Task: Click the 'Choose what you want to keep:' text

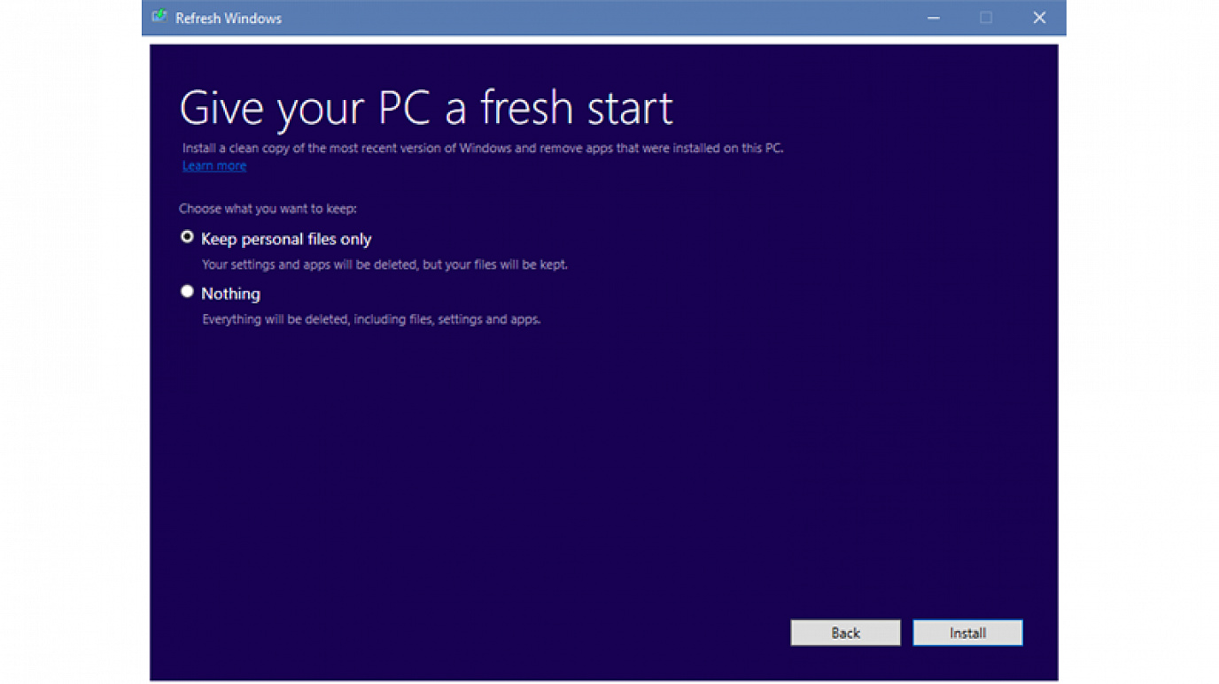Action: click(x=268, y=209)
